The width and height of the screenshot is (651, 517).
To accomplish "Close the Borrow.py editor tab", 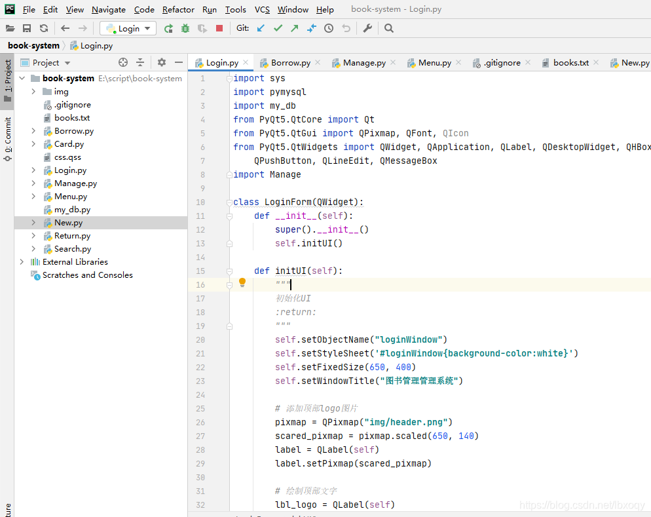I will pyautogui.click(x=318, y=62).
